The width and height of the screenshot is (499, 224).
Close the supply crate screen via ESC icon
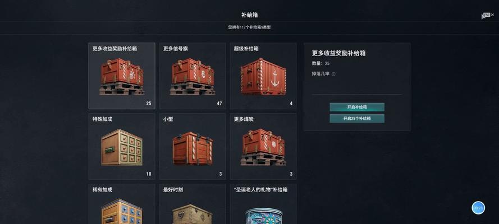point(488,15)
